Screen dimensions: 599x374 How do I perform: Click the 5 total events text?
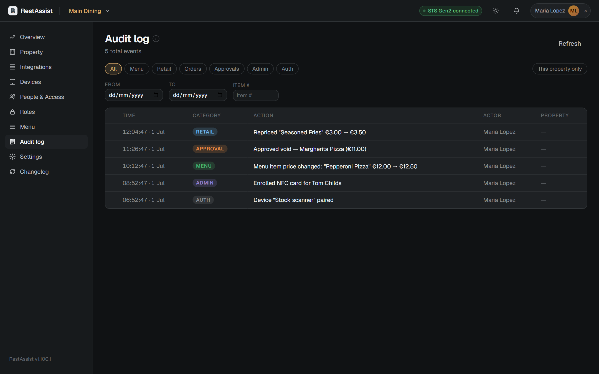pos(123,51)
